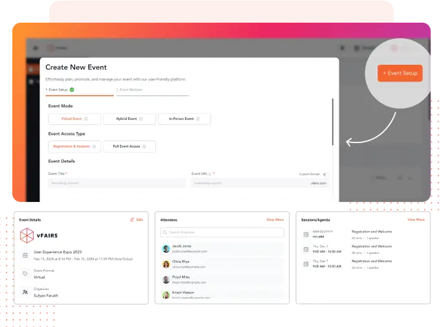This screenshot has width=443, height=327.
Task: Click View More in Attendees card
Action: click(x=275, y=220)
